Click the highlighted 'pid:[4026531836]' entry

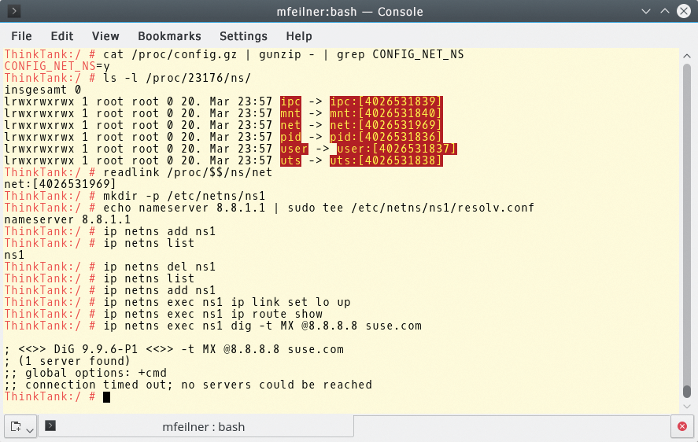coord(386,137)
